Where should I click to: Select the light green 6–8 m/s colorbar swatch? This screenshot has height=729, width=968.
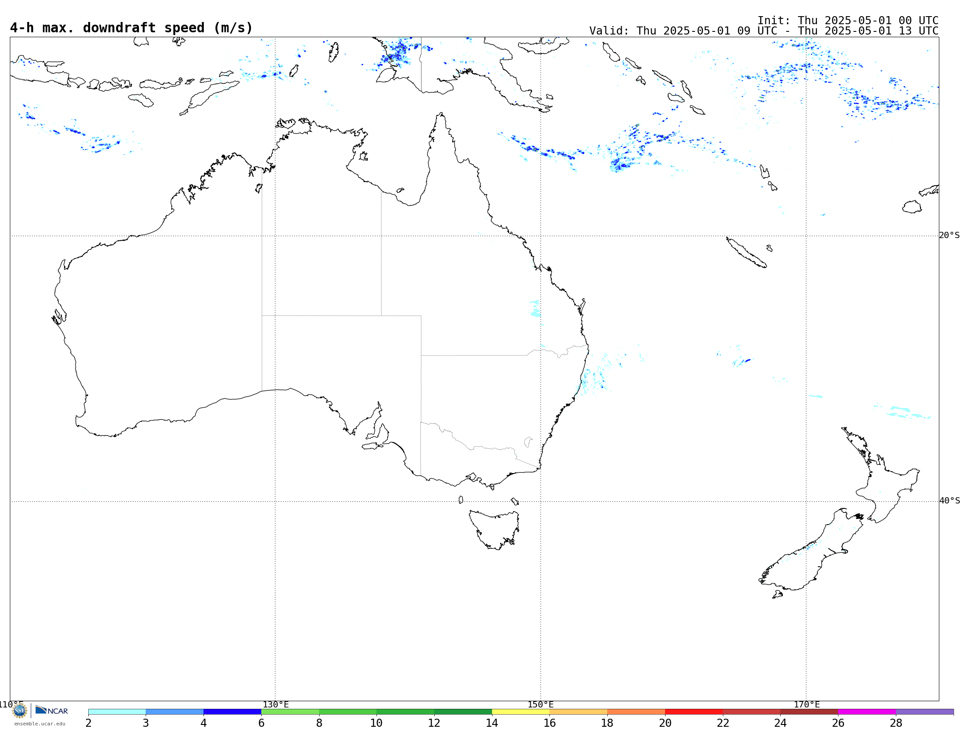(x=290, y=712)
